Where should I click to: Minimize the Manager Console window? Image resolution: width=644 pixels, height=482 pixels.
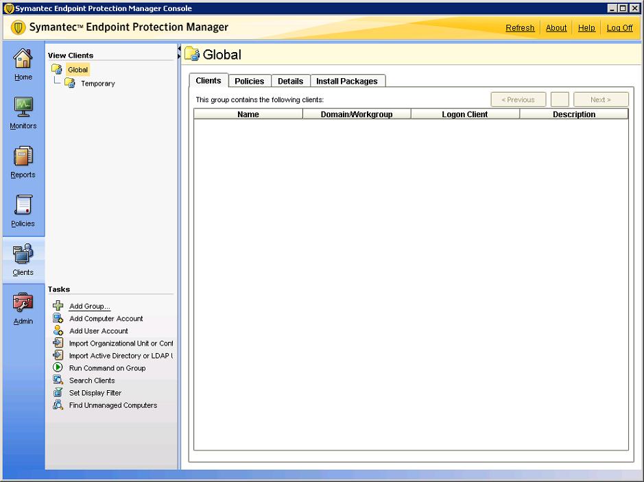pos(612,8)
